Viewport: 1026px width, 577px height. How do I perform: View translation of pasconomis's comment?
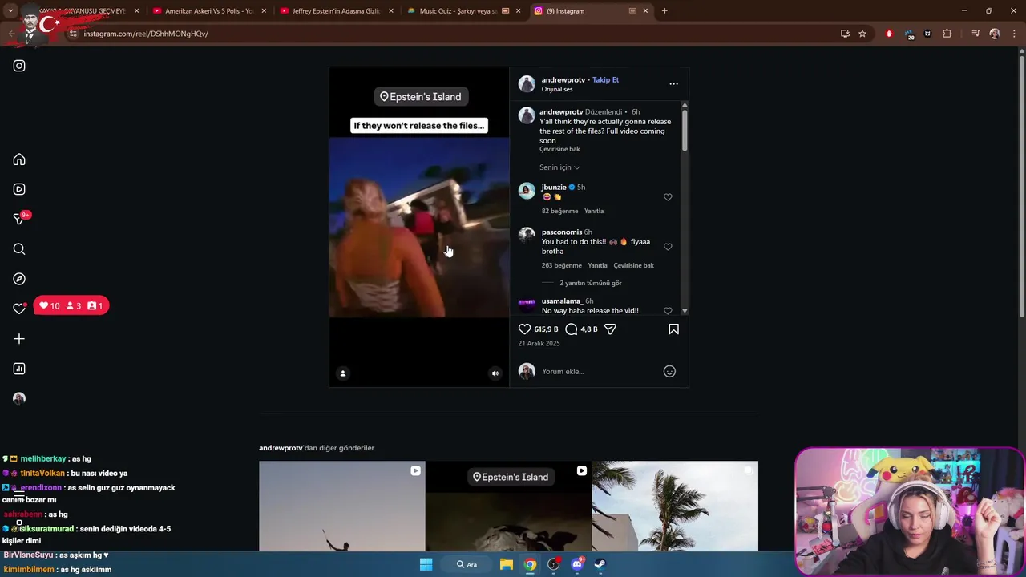634,265
